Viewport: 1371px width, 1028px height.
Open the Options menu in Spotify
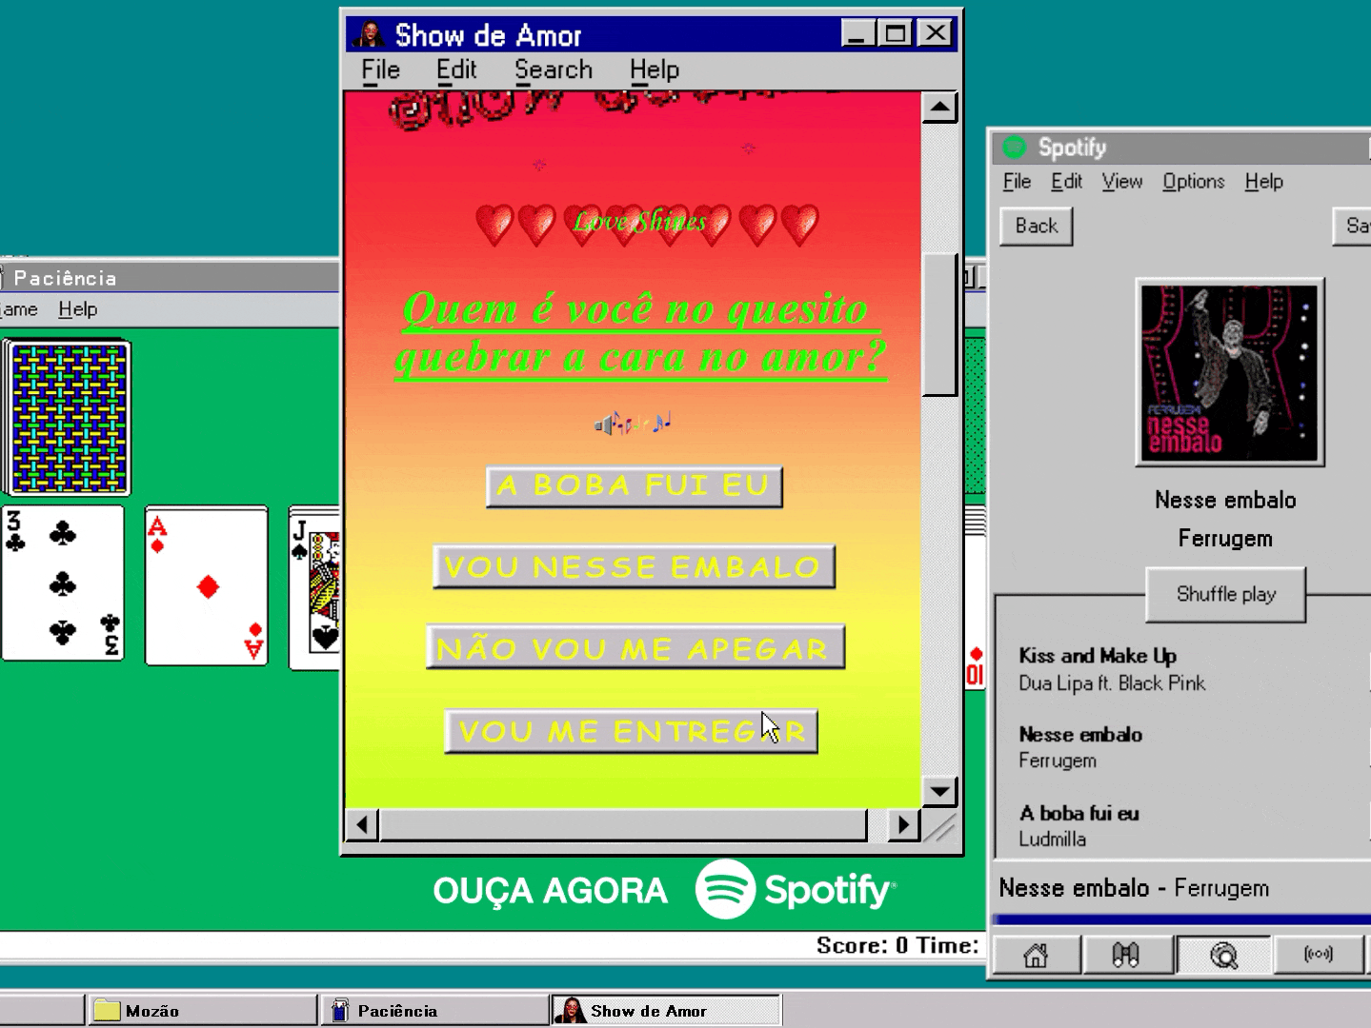click(x=1193, y=181)
